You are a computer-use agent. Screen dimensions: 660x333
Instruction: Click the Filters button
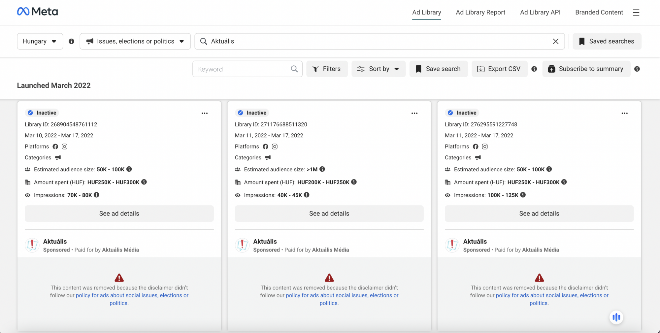tap(327, 69)
